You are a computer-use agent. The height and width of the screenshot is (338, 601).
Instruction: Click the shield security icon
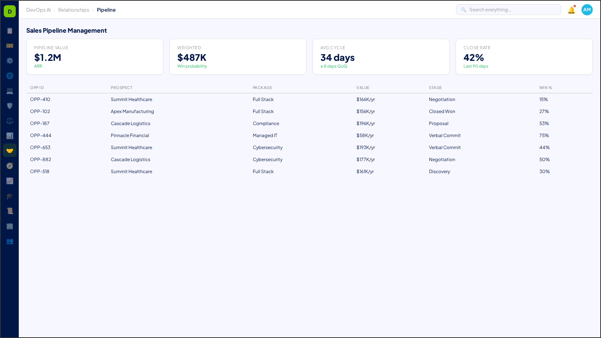(10, 106)
